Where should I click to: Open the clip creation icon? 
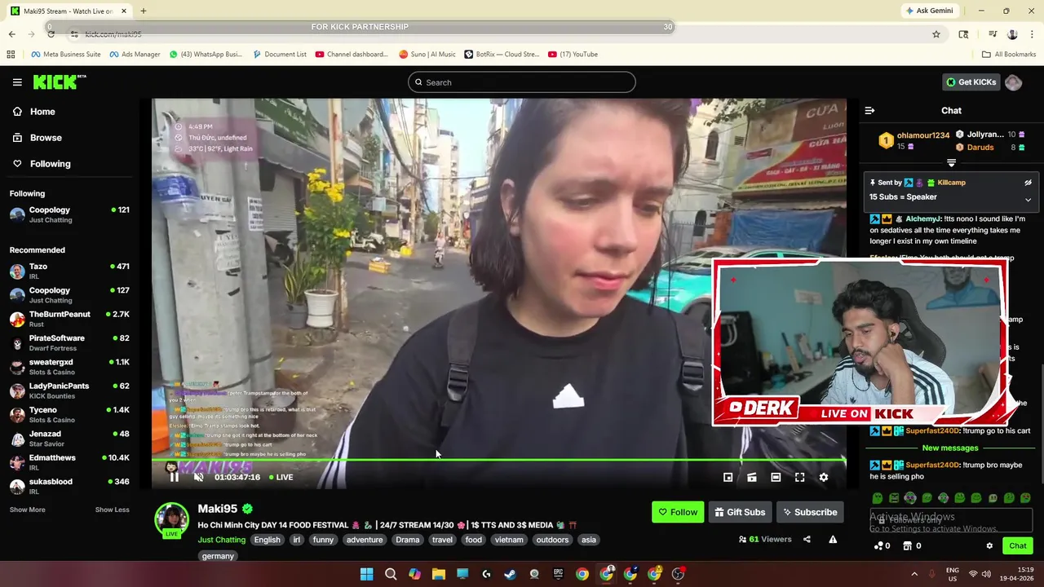(x=752, y=477)
